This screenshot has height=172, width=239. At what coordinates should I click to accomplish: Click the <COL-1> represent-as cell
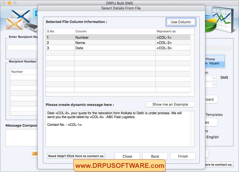click(173, 37)
